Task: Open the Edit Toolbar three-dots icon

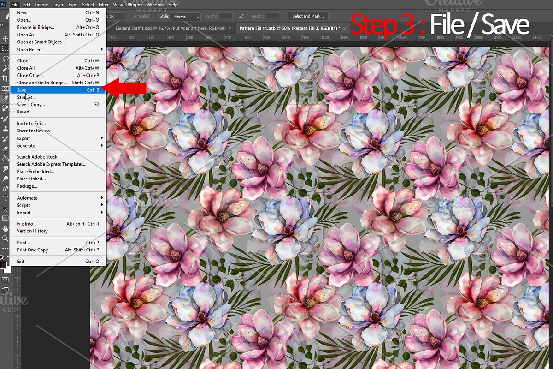Action: pyautogui.click(x=6, y=248)
